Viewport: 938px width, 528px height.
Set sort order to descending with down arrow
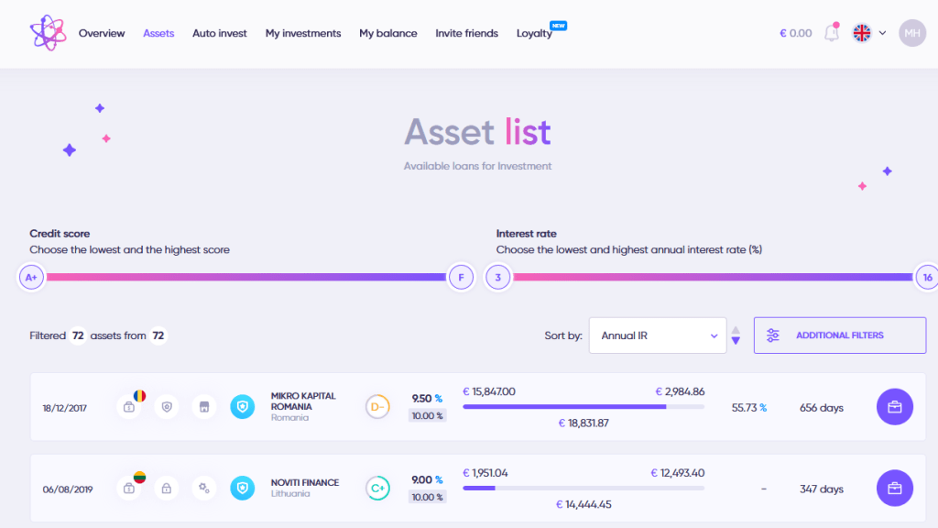[x=736, y=342]
